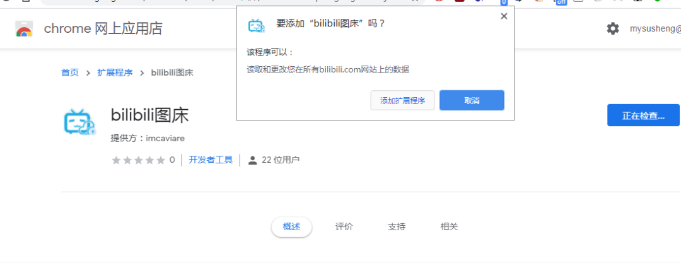681x263 pixels.
Task: Click the bilibili icon in the dialog header
Action: pyautogui.click(x=256, y=26)
